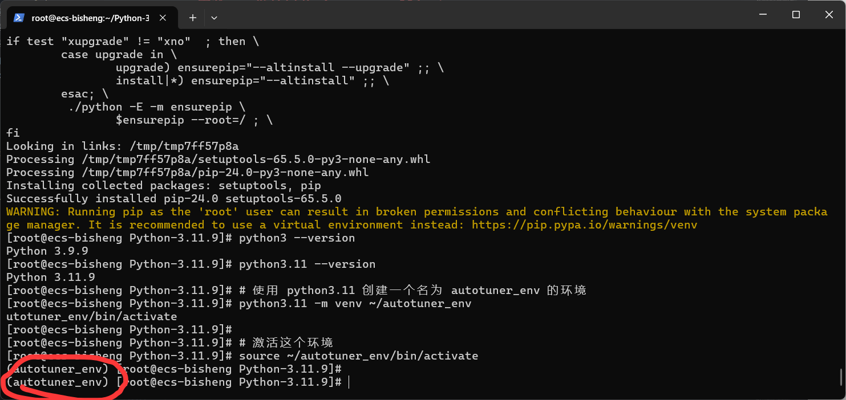Viewport: 846px width, 400px height.
Task: Expand the new tab profile dropdown chevron
Action: click(x=214, y=18)
